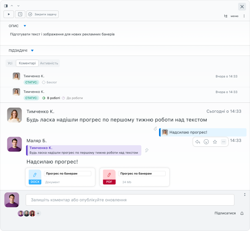Click Прогрес по банерам PDF name field
Image resolution: width=250 pixels, height=231 pixels.
(142, 174)
